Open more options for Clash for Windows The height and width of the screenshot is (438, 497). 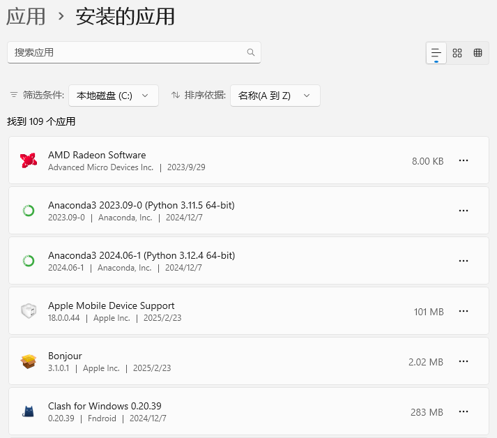point(464,411)
